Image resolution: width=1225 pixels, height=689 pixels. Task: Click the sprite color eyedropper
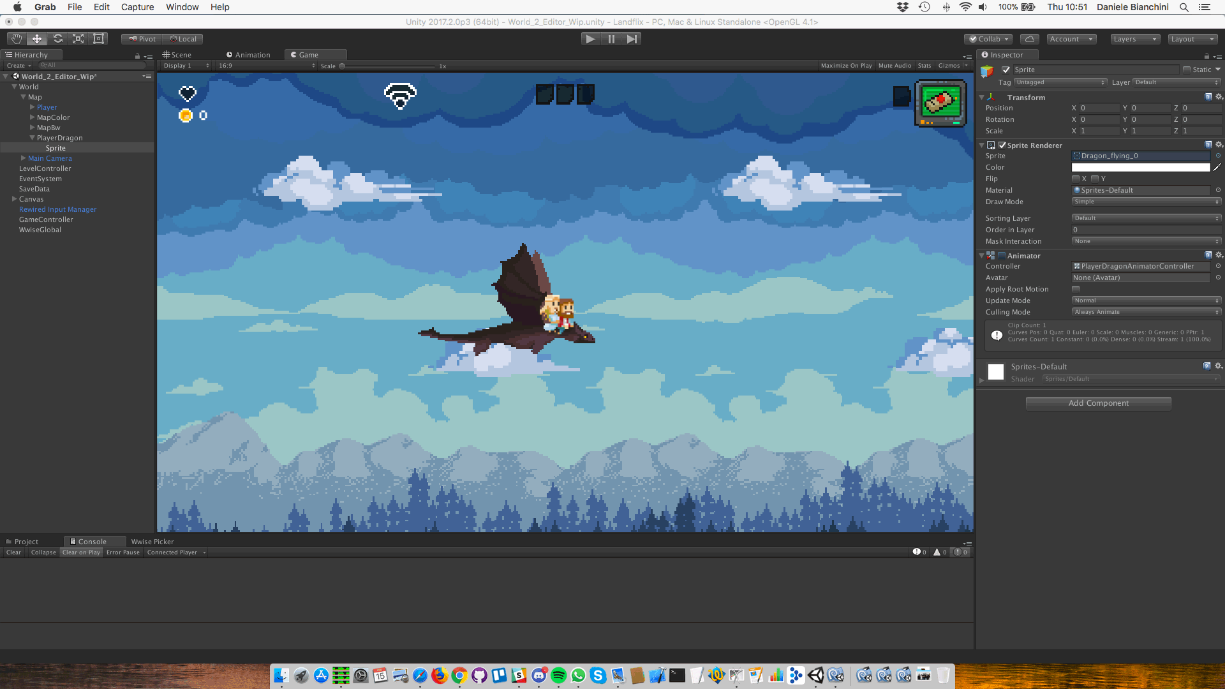pos(1217,167)
